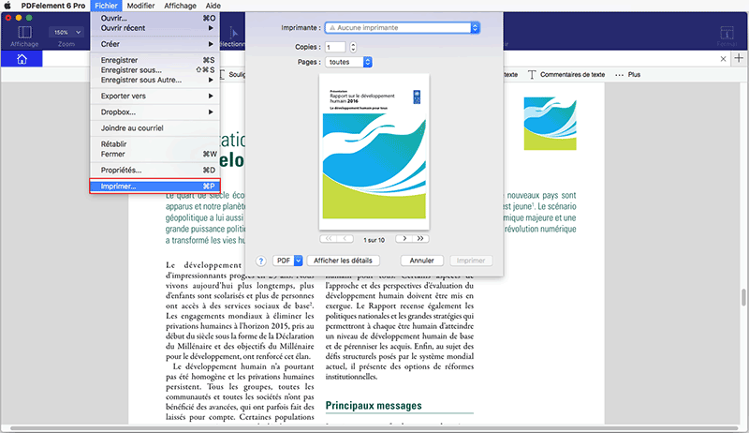The height and width of the screenshot is (433, 749).
Task: Open the Aide menu
Action: (213, 6)
